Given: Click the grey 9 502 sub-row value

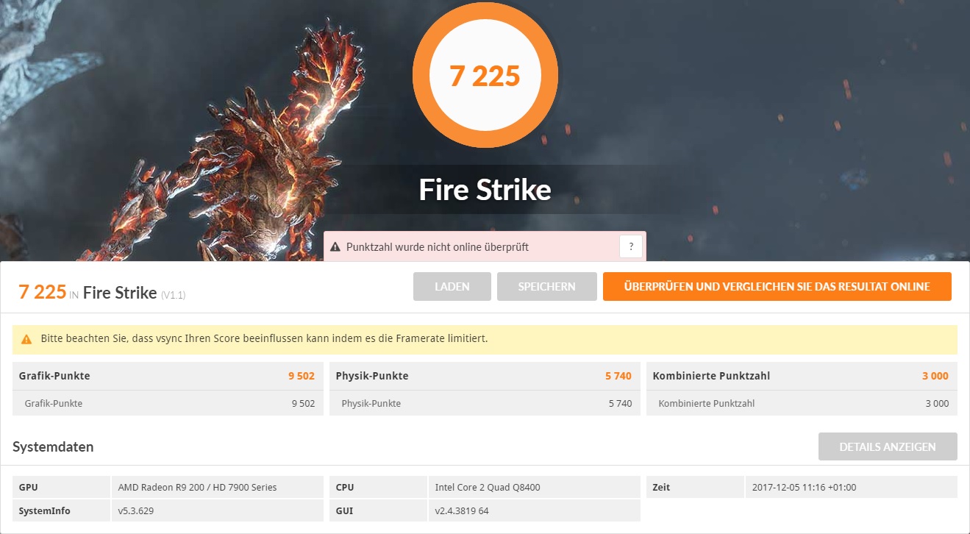Looking at the screenshot, I should pyautogui.click(x=303, y=403).
